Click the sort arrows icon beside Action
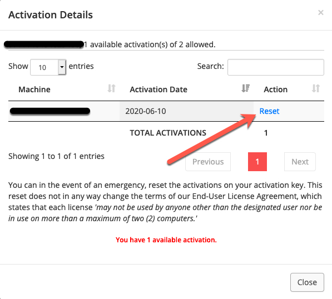 [x=316, y=88]
